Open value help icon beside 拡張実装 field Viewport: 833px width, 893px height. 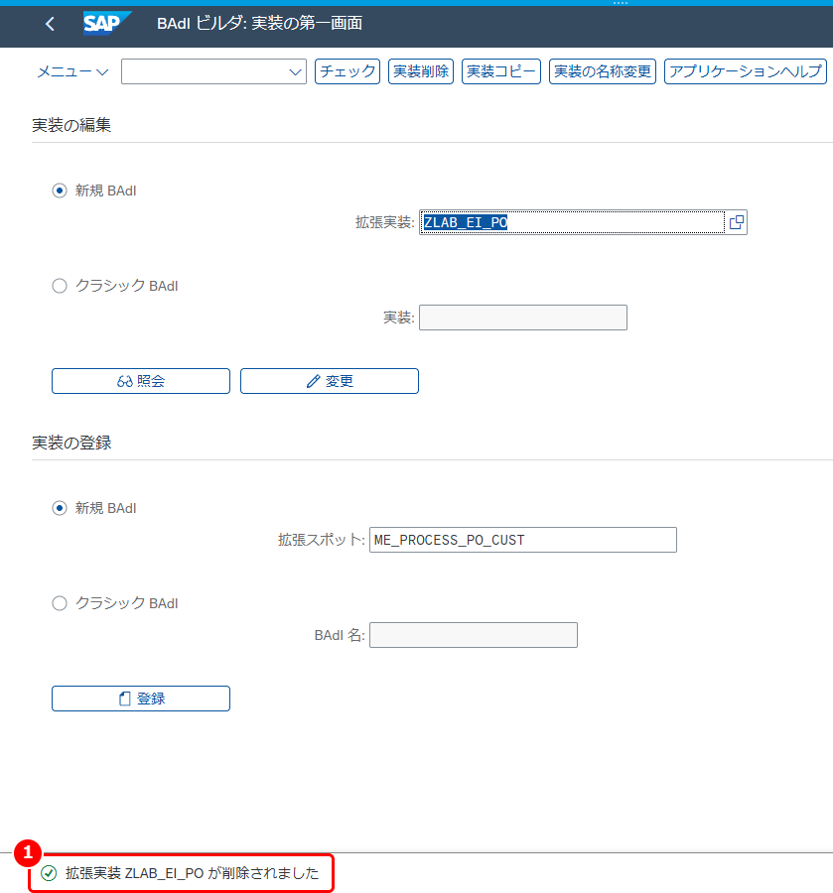(737, 222)
